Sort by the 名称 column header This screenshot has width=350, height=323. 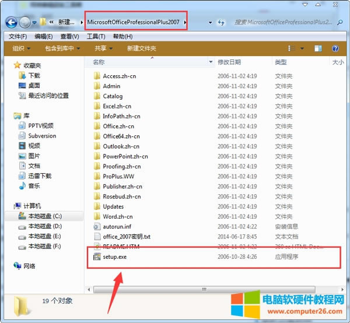click(146, 62)
